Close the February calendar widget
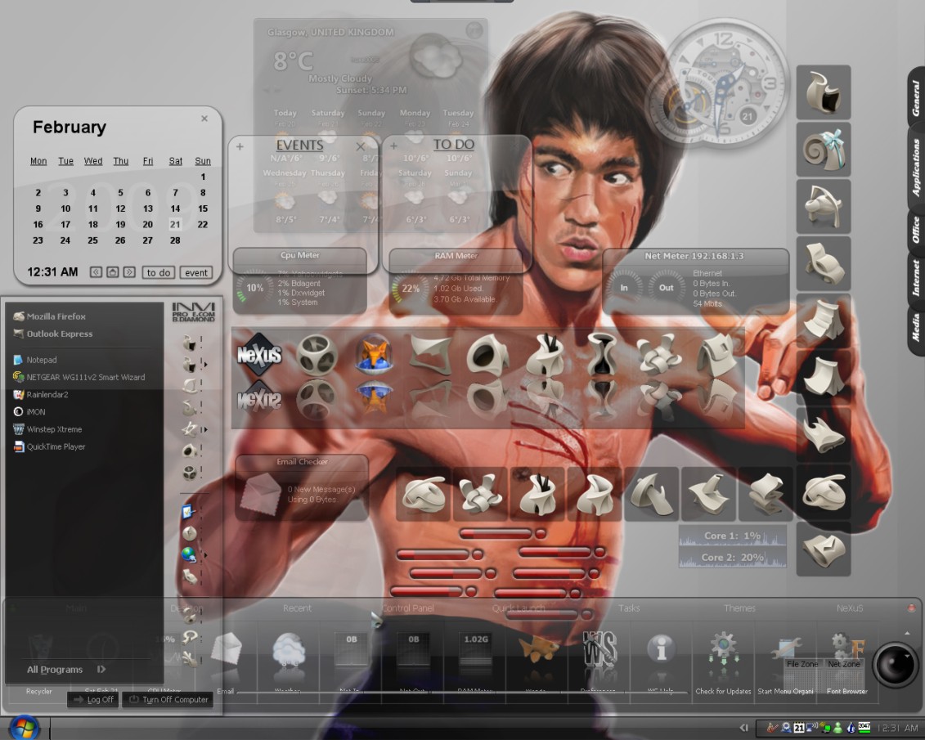The image size is (925, 740). click(204, 119)
